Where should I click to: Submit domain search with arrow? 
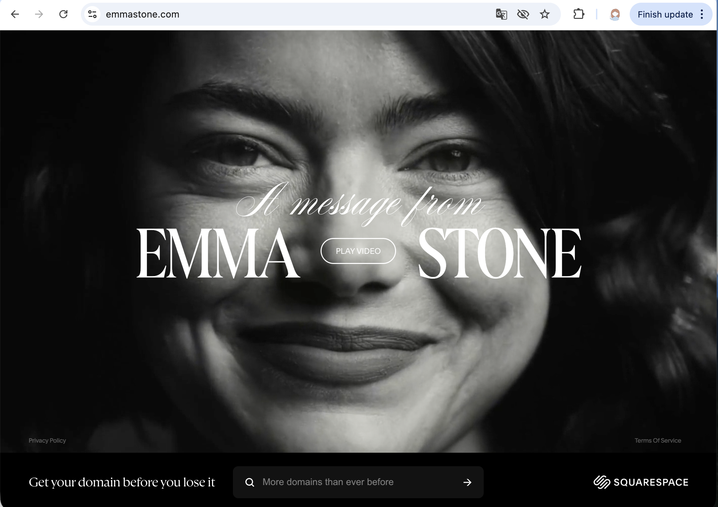point(467,482)
